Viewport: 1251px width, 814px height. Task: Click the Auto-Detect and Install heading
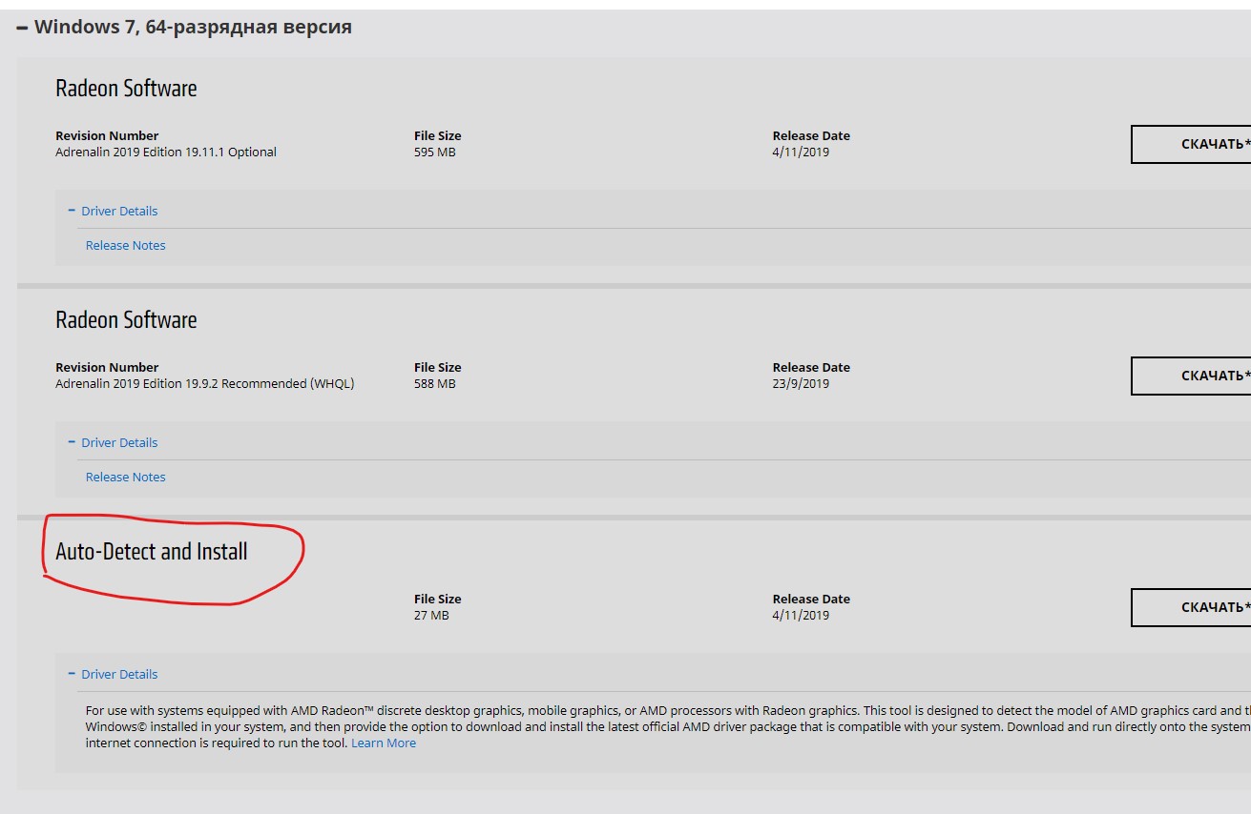(152, 551)
